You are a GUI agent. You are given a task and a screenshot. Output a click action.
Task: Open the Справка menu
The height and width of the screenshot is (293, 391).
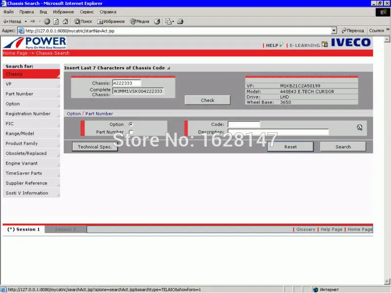[108, 12]
